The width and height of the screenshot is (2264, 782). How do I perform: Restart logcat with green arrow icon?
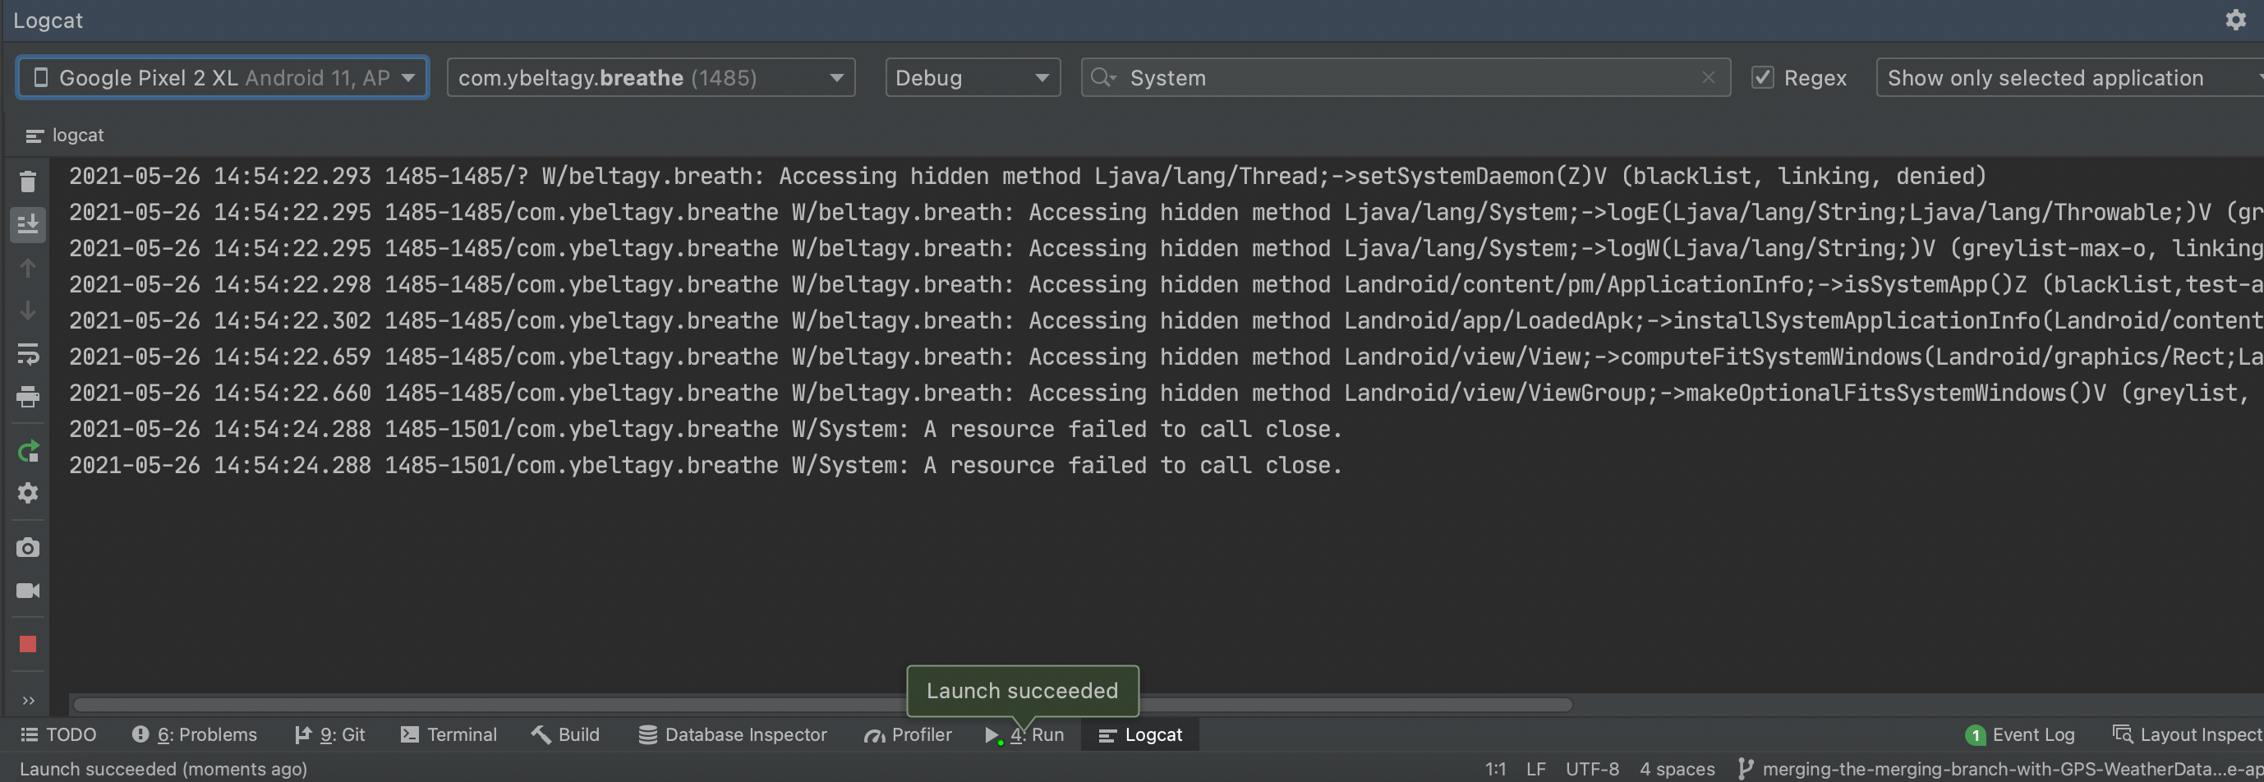pos(27,452)
